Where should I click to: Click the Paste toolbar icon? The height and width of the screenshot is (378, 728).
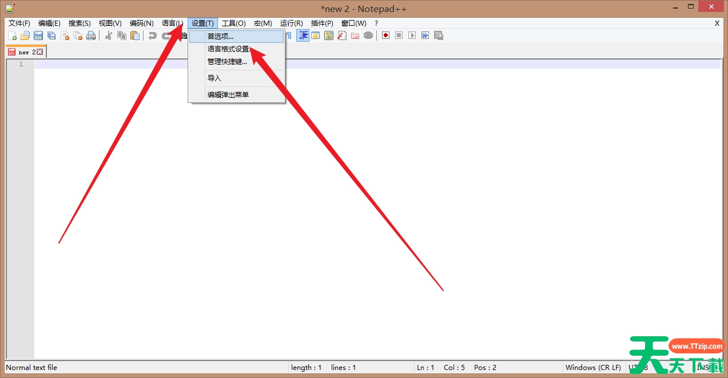[135, 35]
